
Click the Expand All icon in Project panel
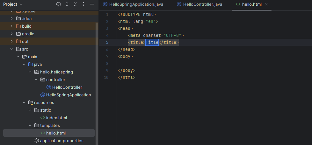(67, 4)
